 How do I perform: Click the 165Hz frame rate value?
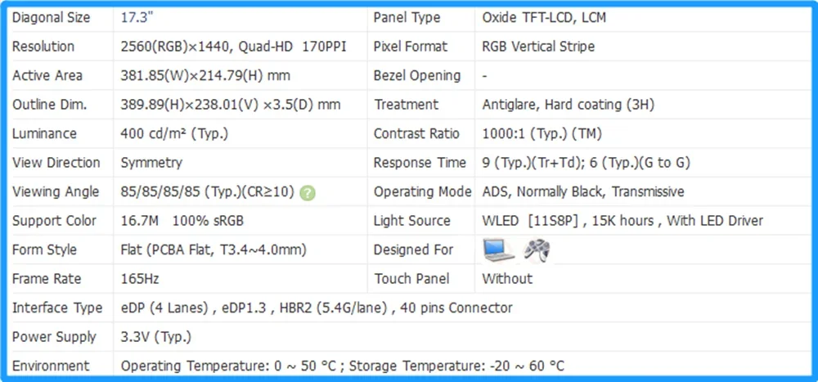(140, 279)
